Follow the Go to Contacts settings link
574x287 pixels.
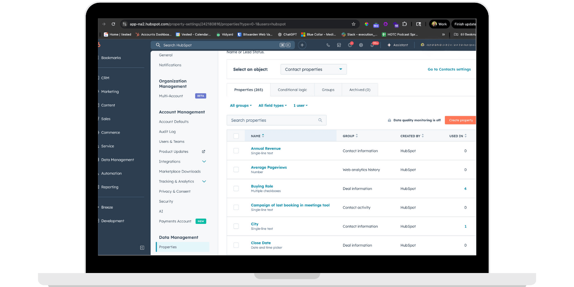coord(449,69)
